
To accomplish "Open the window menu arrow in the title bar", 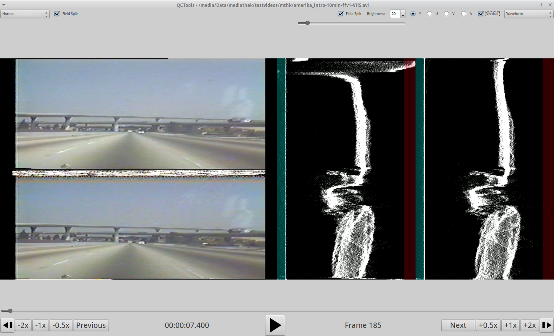I will [4, 5].
